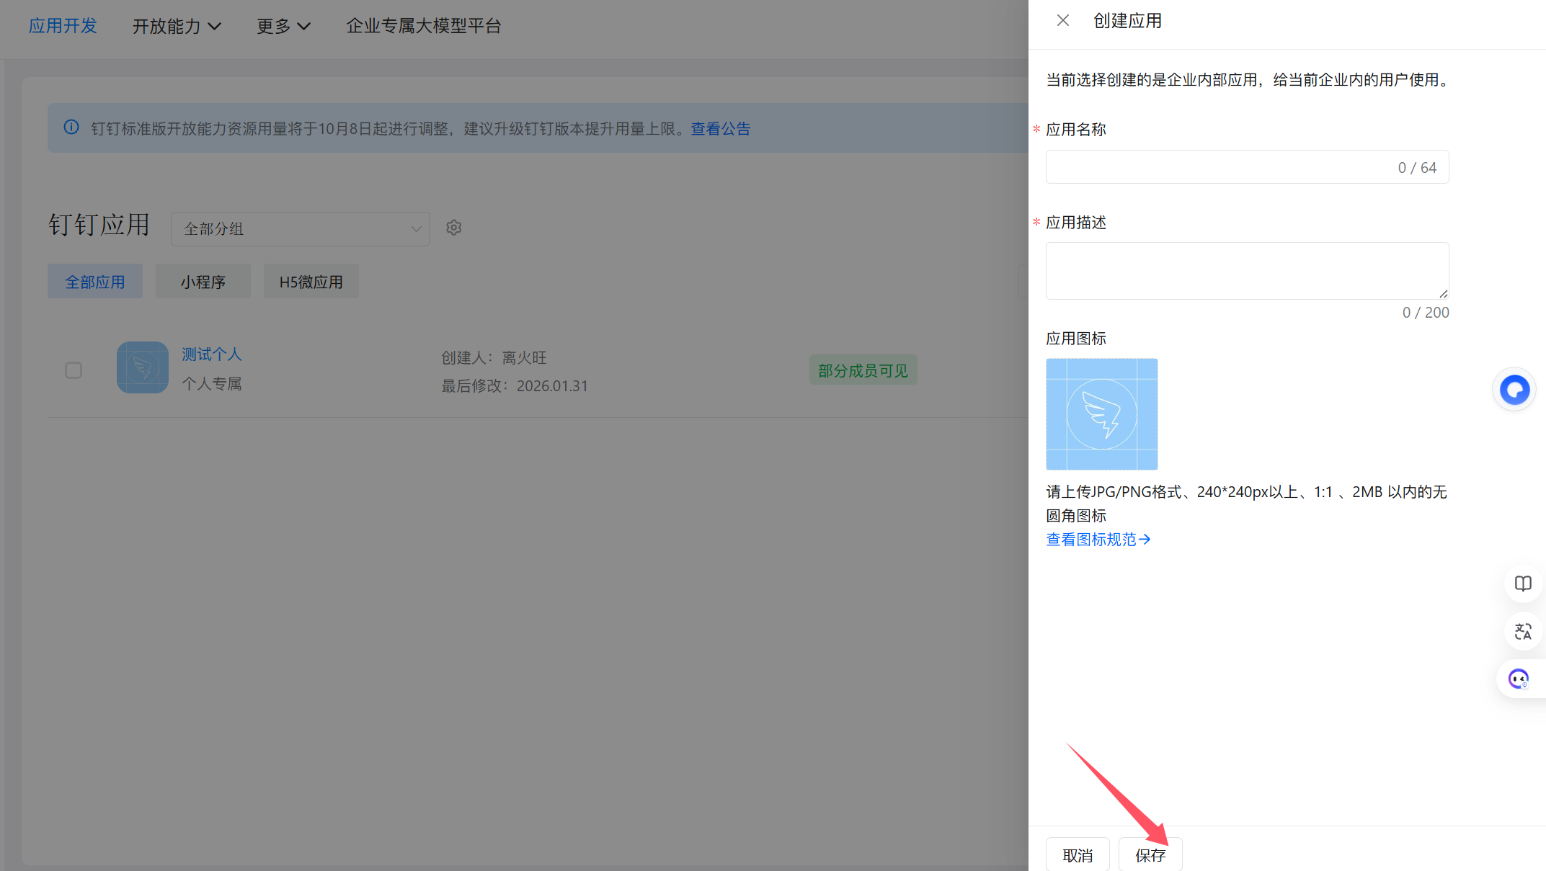Open the 全部分组 dropdown
This screenshot has height=871, width=1546.
click(x=300, y=228)
